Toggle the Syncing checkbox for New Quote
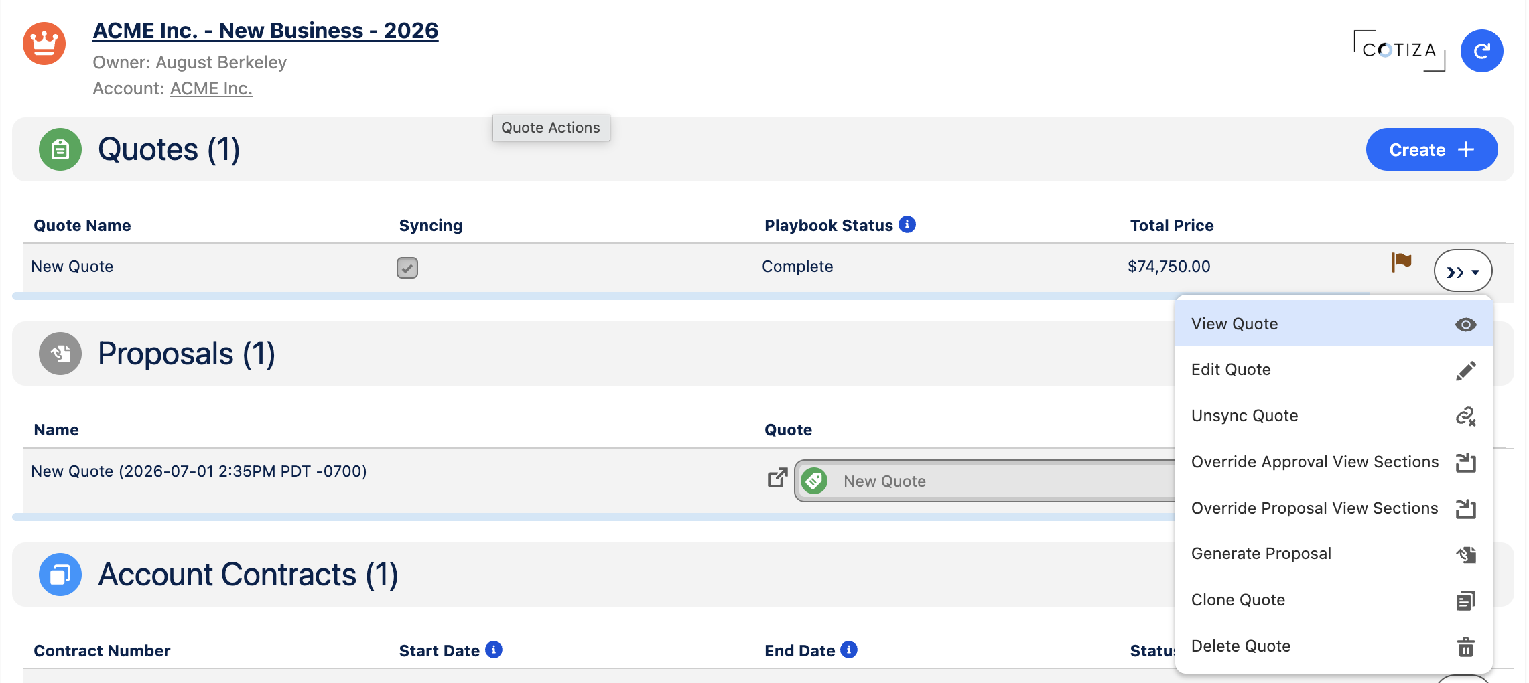This screenshot has height=683, width=1529. (x=407, y=268)
